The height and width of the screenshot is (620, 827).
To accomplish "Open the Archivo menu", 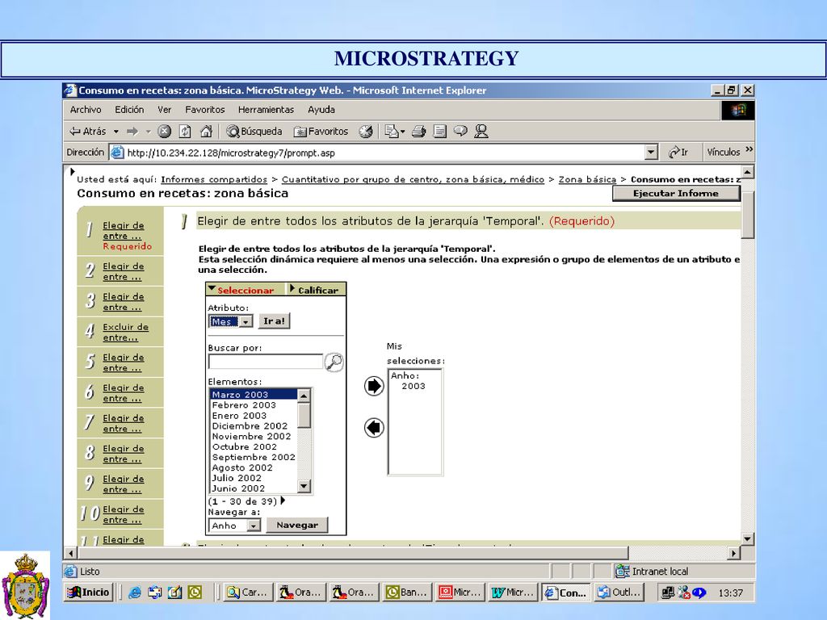I will pyautogui.click(x=86, y=110).
